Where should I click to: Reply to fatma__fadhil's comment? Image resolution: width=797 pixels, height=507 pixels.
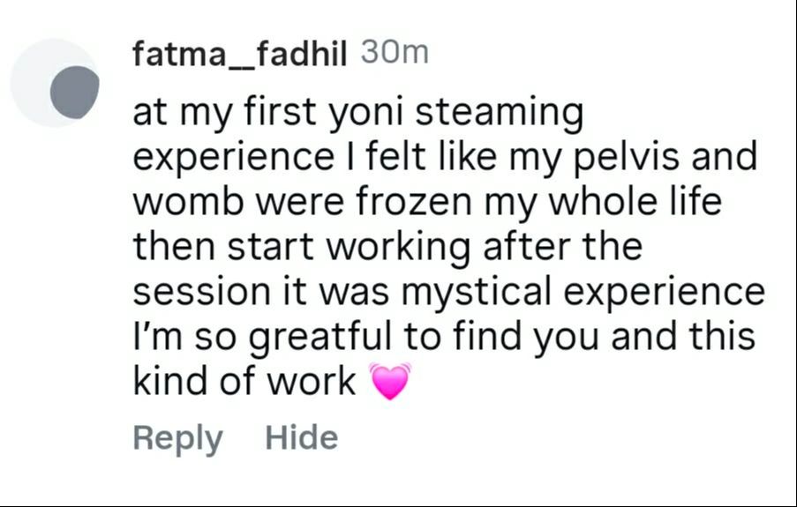(x=177, y=438)
